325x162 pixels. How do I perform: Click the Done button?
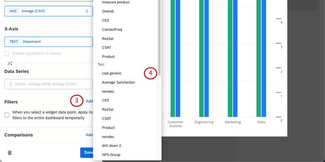click(87, 152)
